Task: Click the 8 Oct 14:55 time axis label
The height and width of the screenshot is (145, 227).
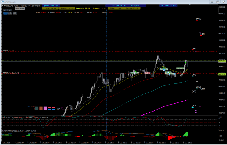Action: click(x=188, y=143)
